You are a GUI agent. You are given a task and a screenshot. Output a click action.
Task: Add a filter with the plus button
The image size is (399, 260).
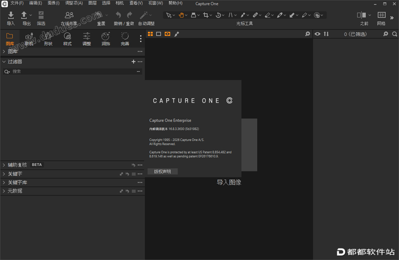click(x=133, y=62)
